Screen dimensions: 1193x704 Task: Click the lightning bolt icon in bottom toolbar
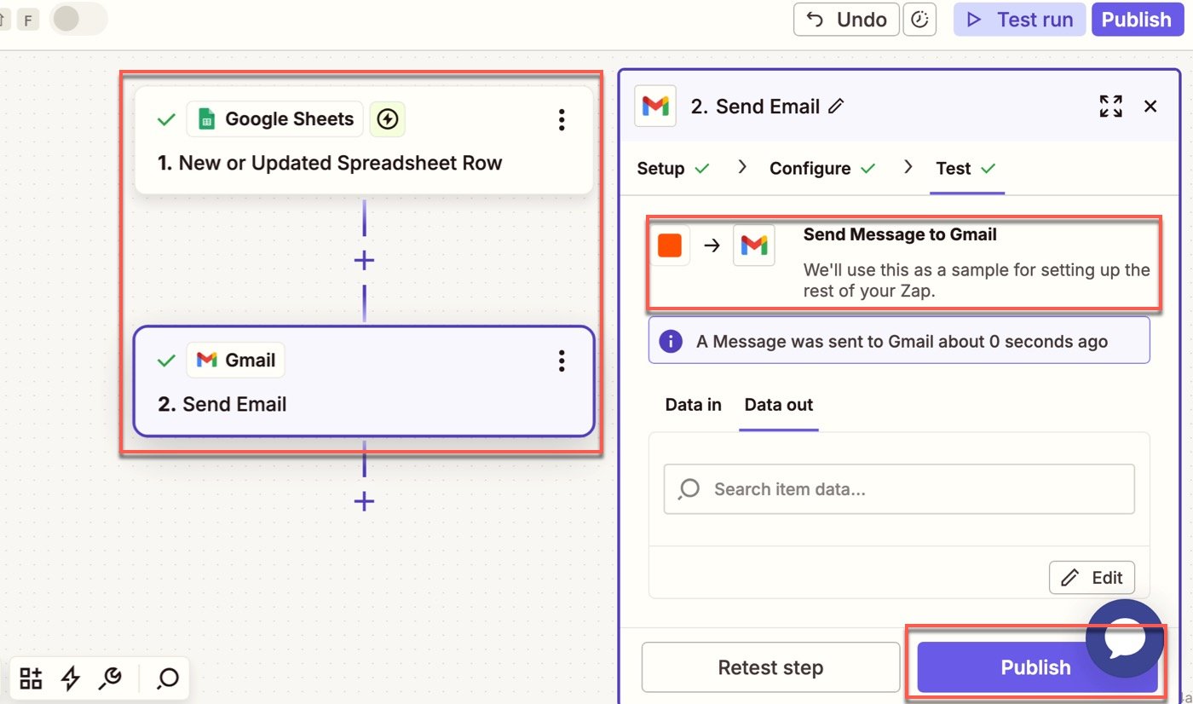71,678
